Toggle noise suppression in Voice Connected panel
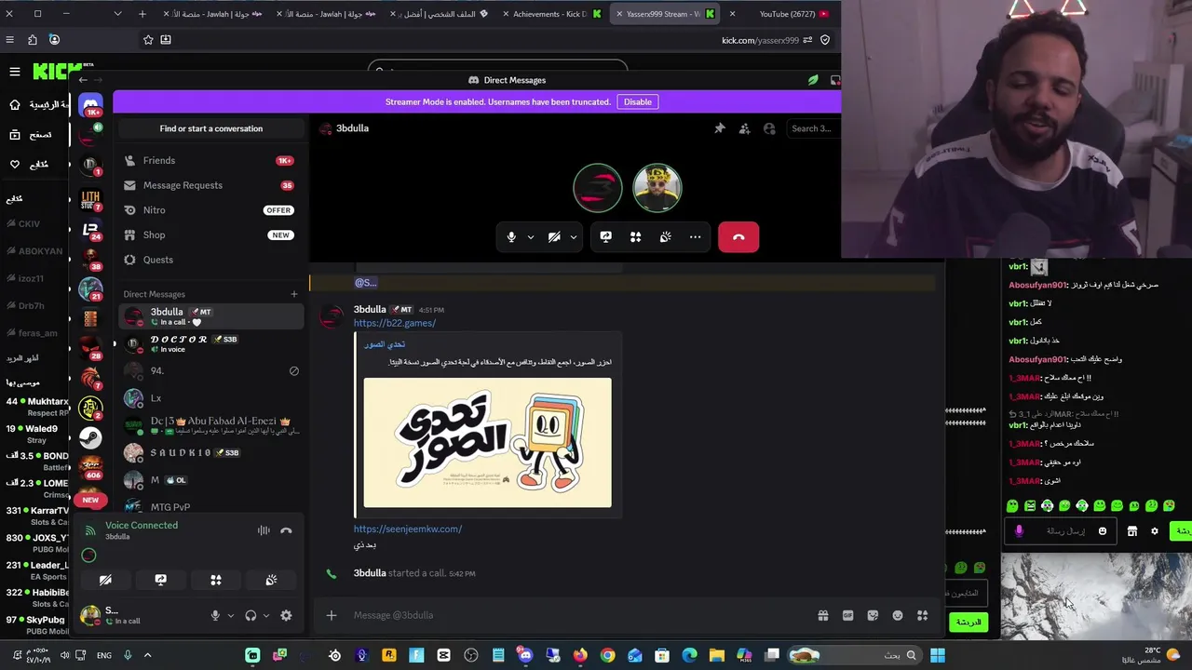This screenshot has width=1192, height=670. coord(264,530)
